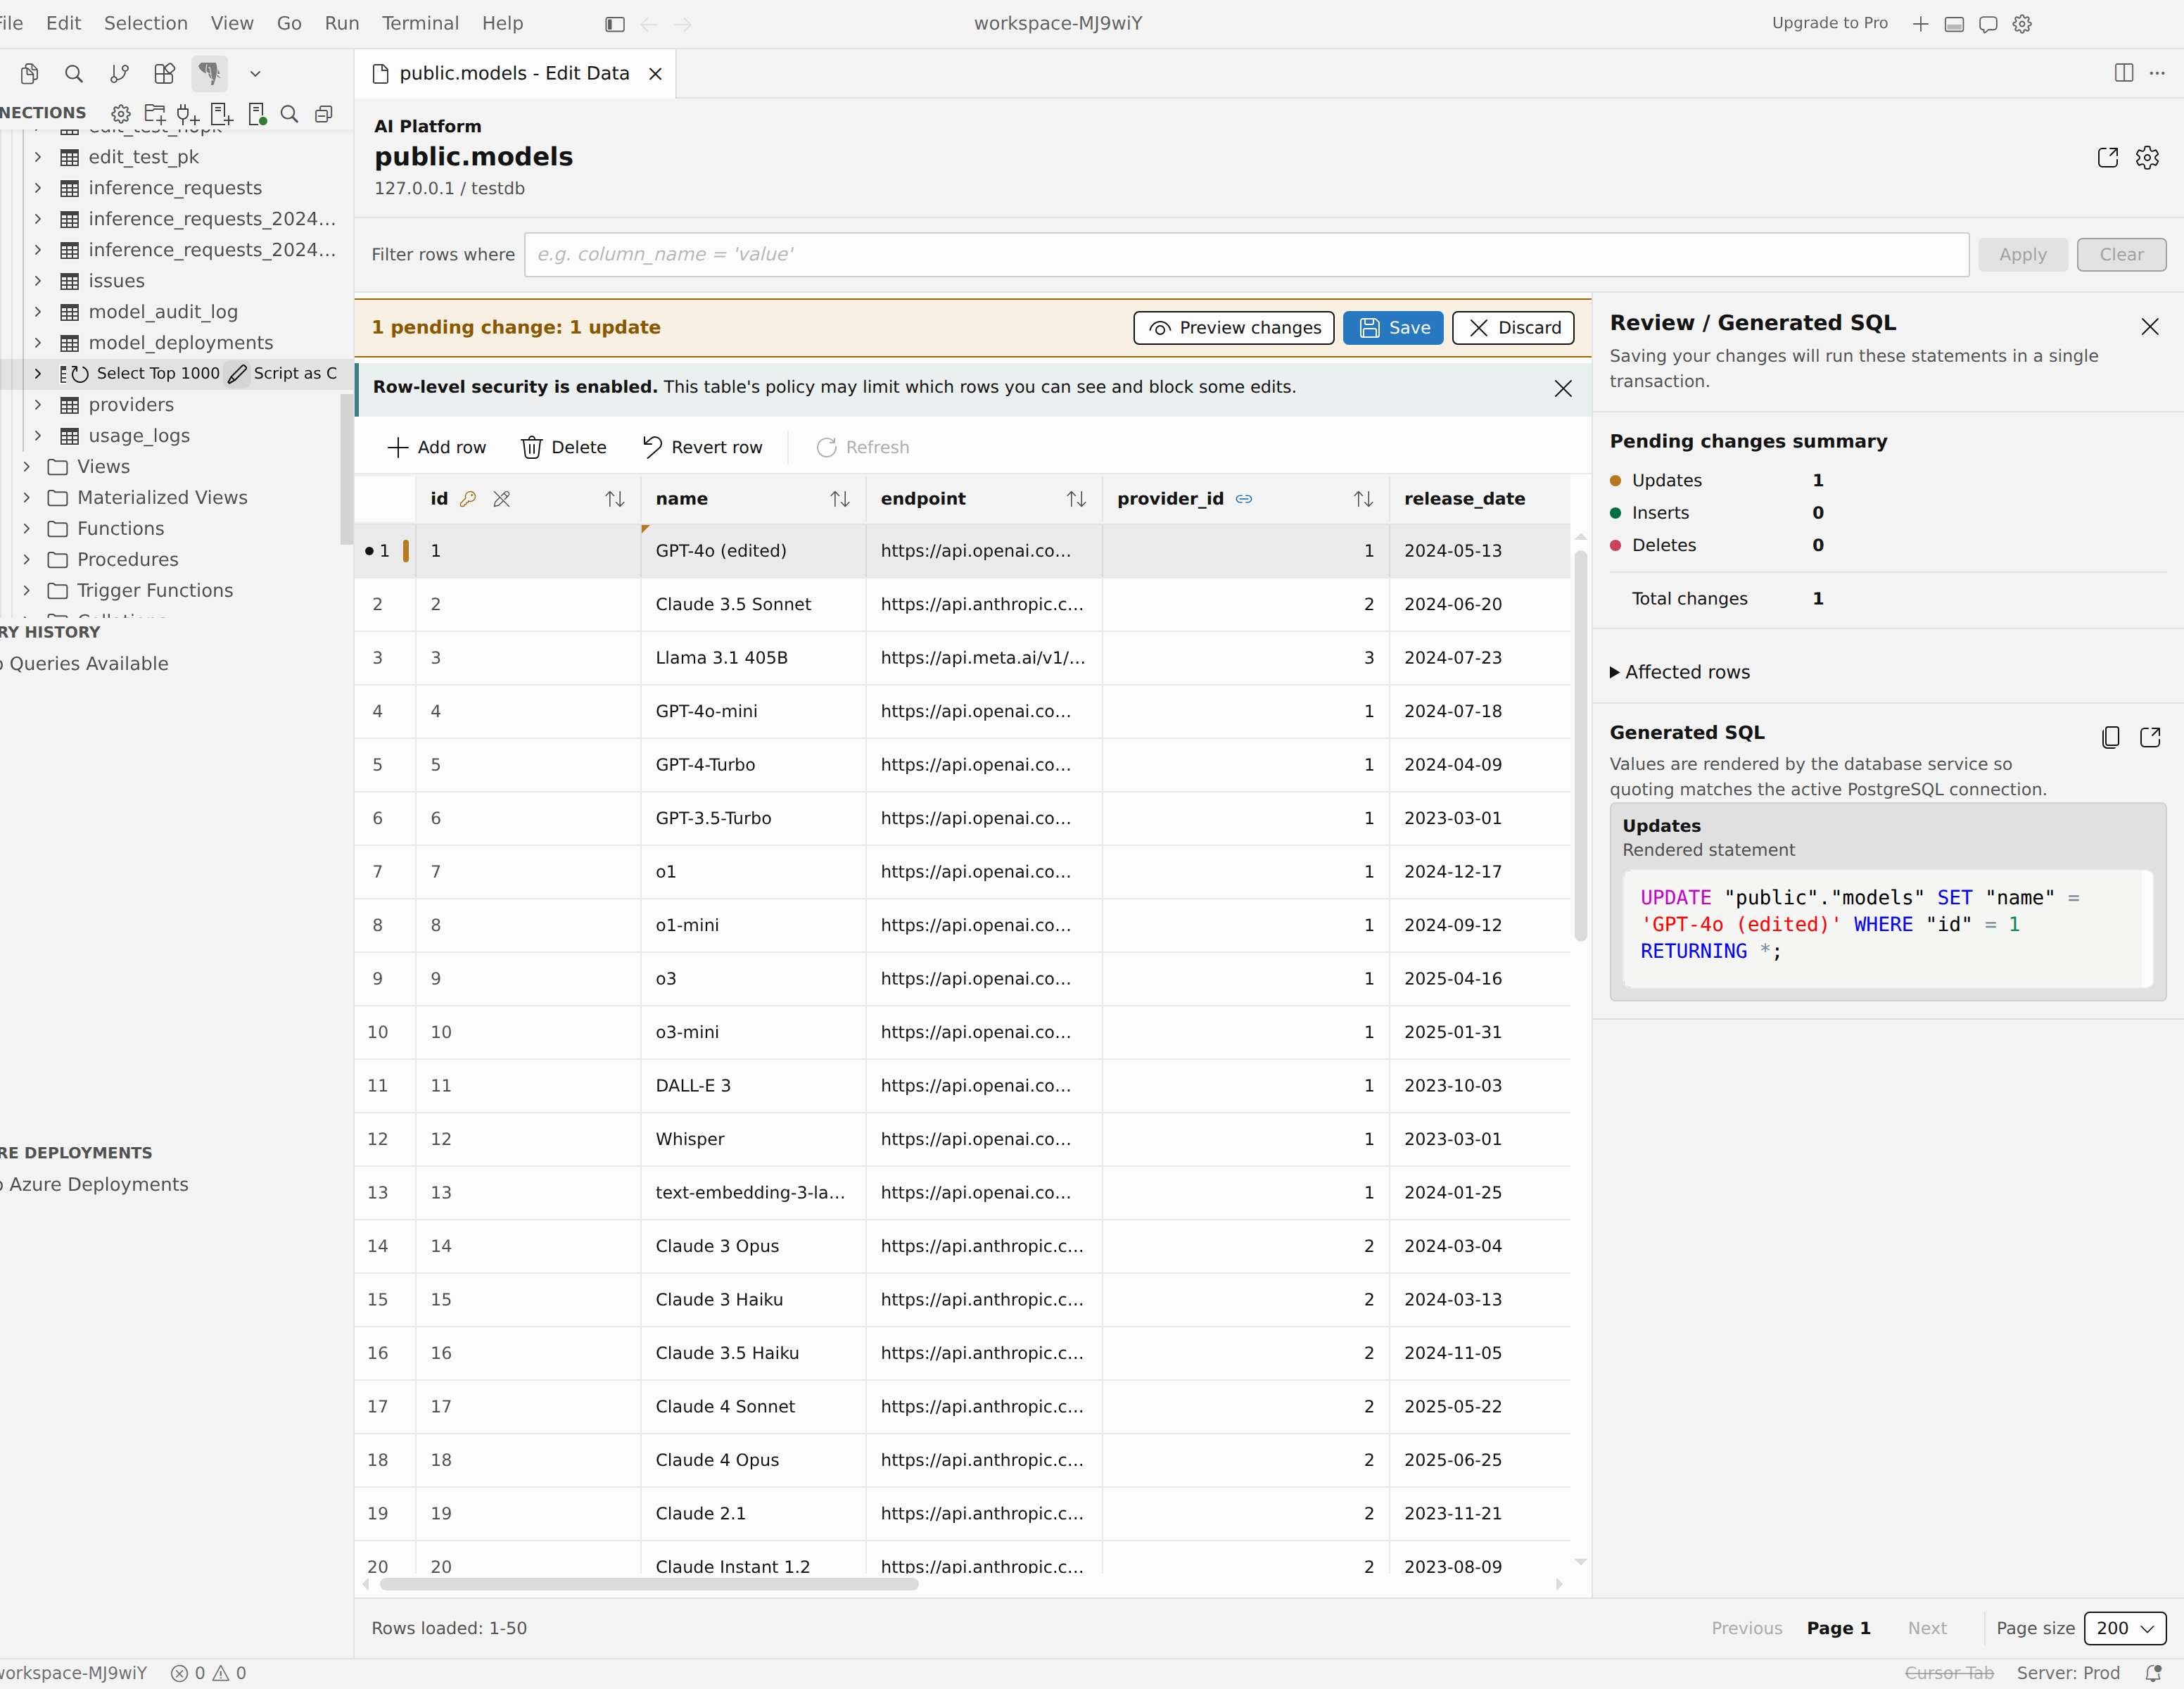Expand the Affected rows section
The height and width of the screenshot is (1689, 2184).
point(1680,672)
